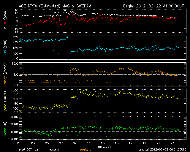Viewport: 190px width, 152px height.
Task: Click the "450" tick on Speed axis
Action: pyautogui.click(x=15, y=104)
